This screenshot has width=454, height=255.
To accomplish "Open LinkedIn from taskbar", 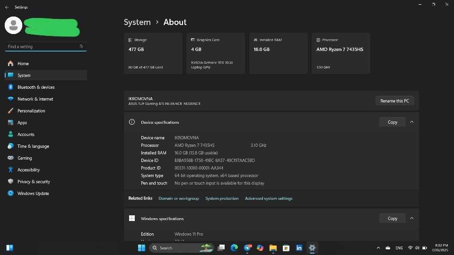I will coord(299,248).
